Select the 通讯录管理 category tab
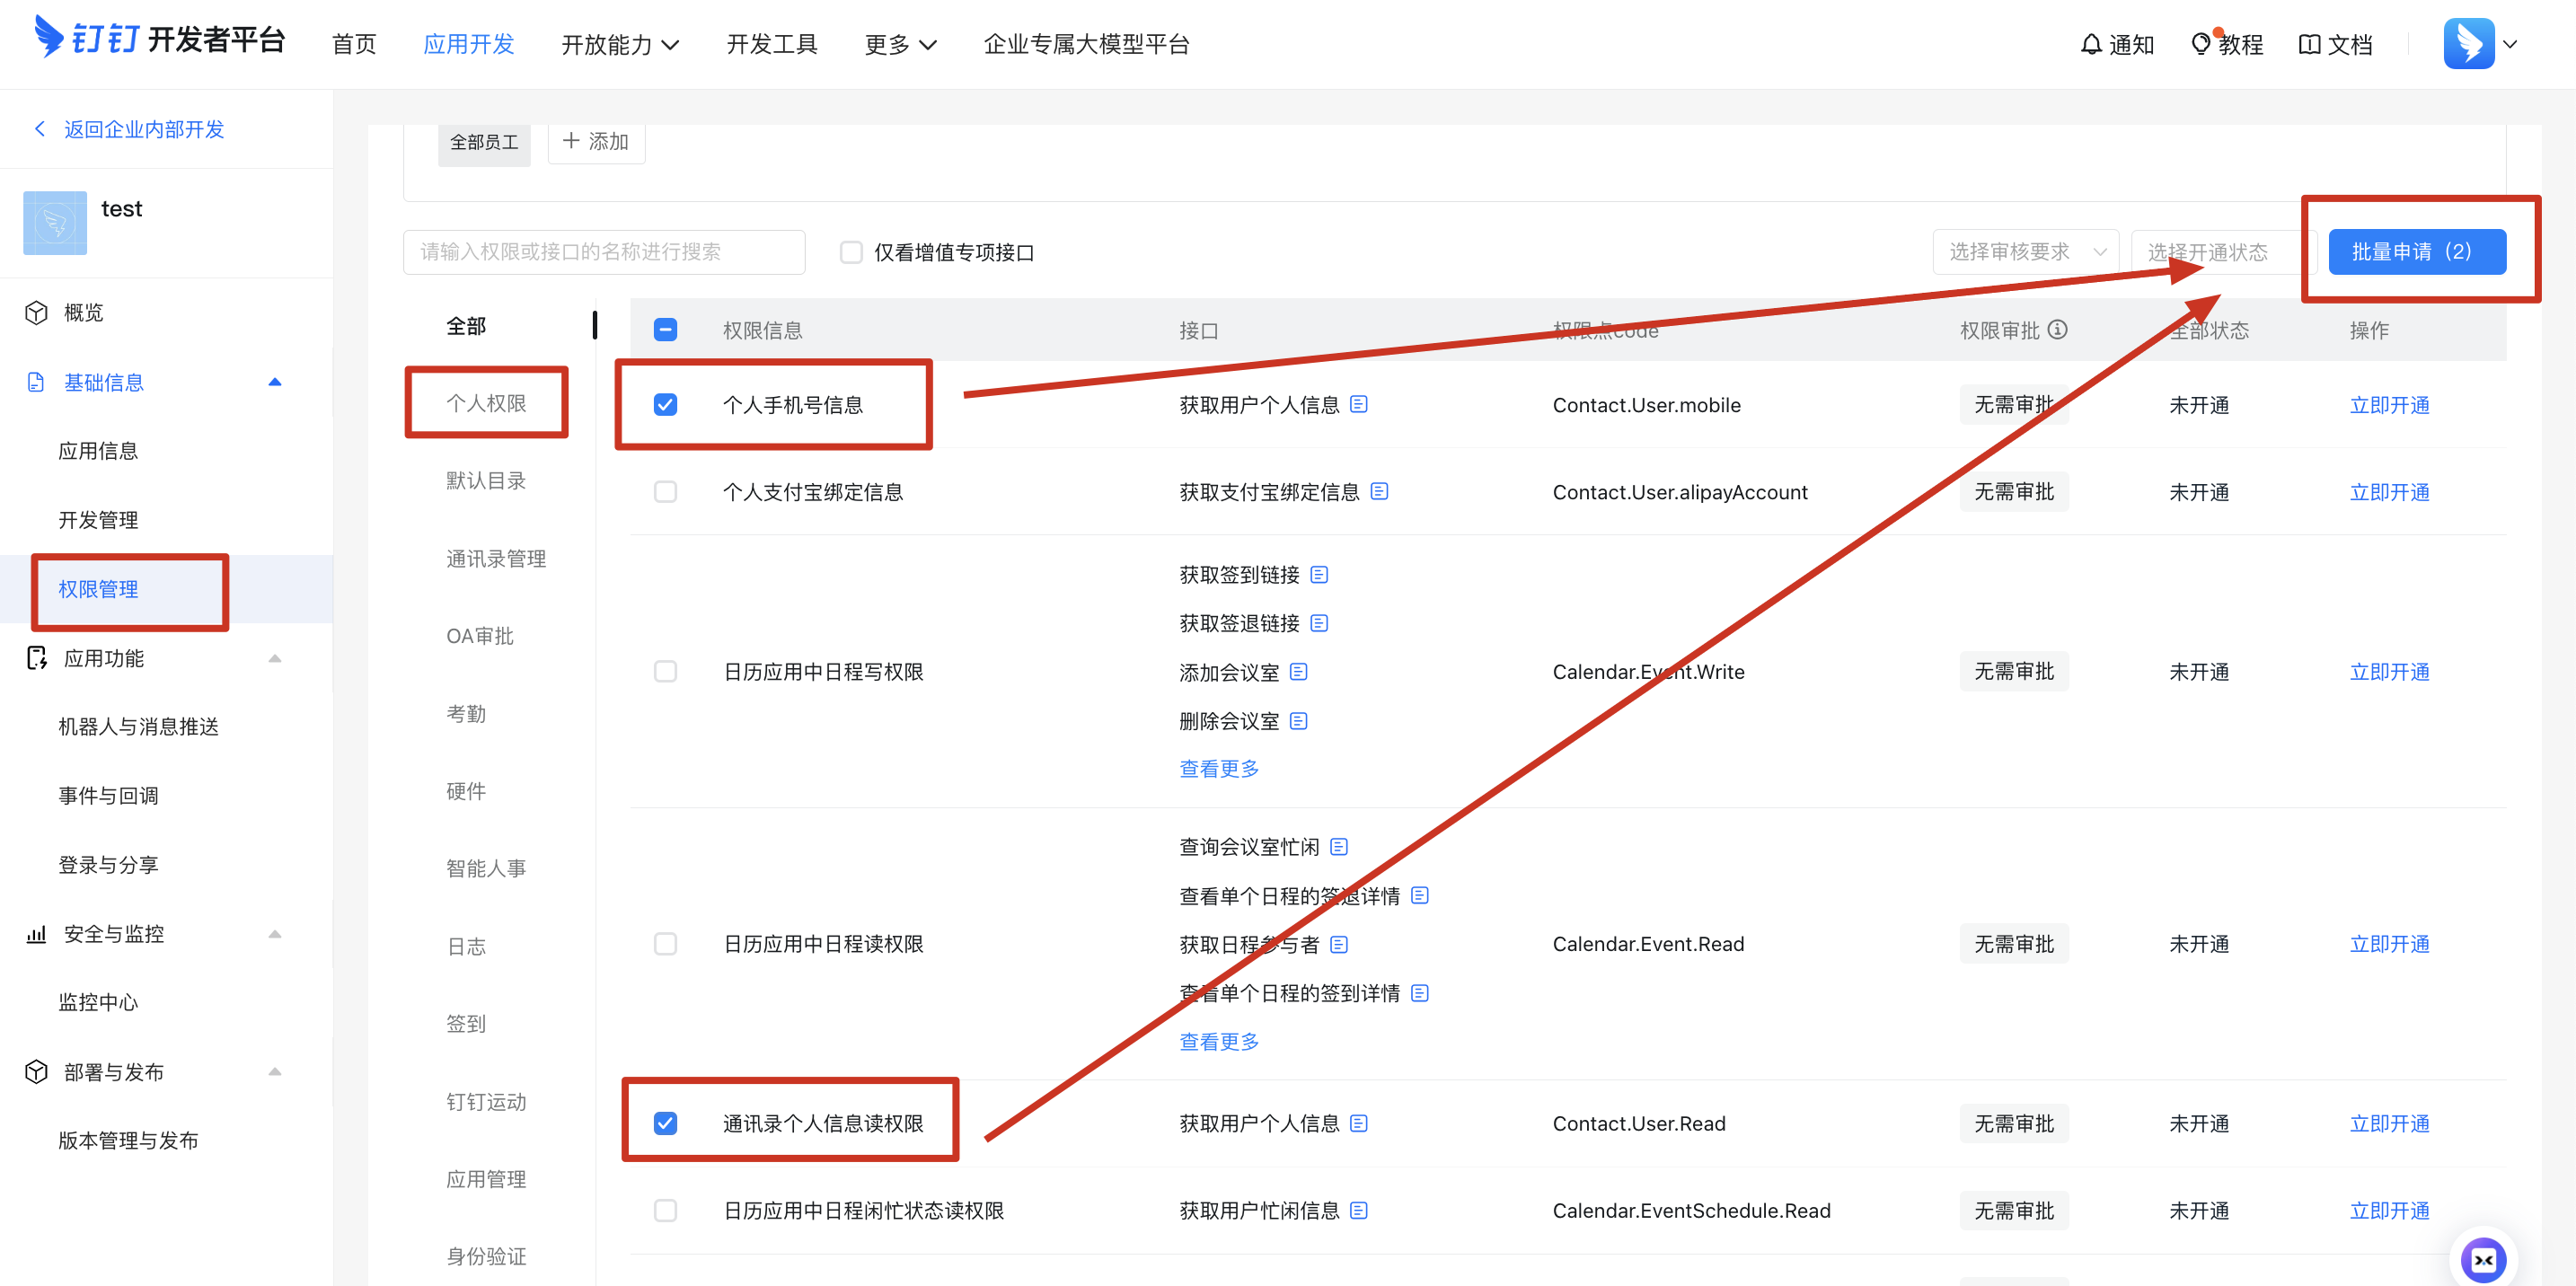The image size is (2576, 1286). click(x=496, y=558)
